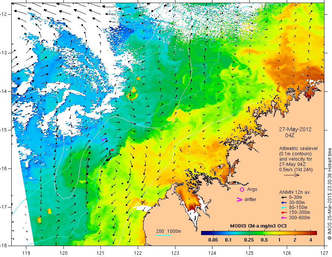The image size is (332, 257).
Task: Click the '200 1000m' contour label
Action: 169,231
